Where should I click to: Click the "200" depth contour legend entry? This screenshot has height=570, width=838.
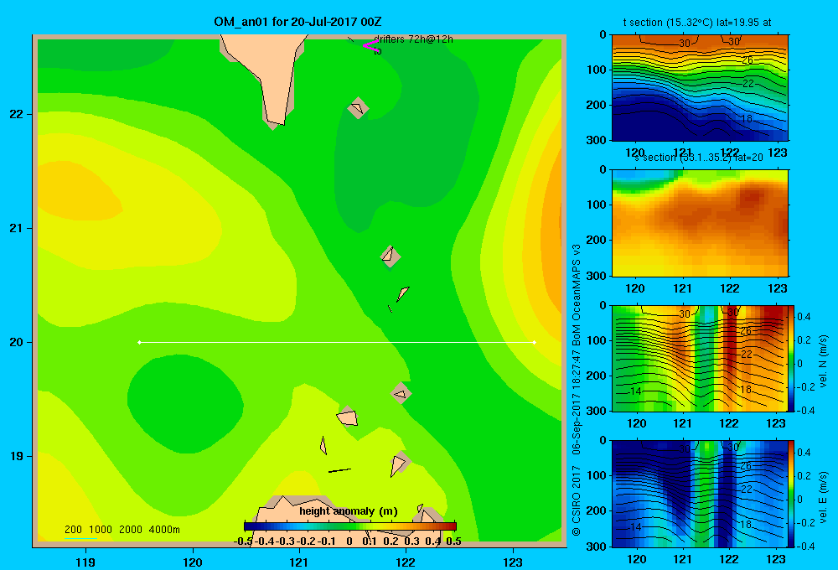(73, 530)
